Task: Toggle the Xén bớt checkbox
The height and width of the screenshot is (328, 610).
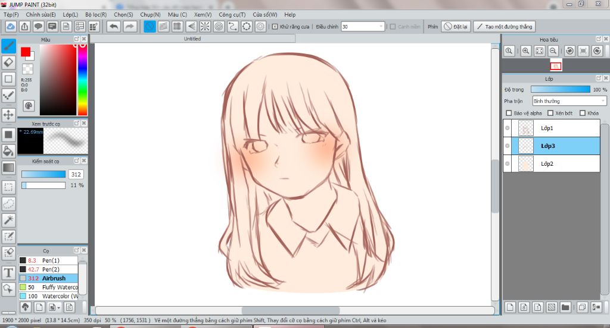Action: pyautogui.click(x=550, y=113)
